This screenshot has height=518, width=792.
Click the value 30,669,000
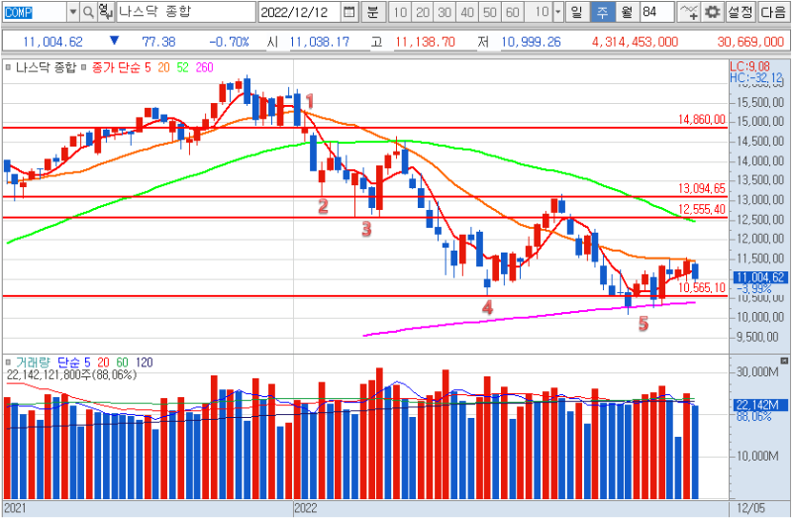[x=750, y=42]
